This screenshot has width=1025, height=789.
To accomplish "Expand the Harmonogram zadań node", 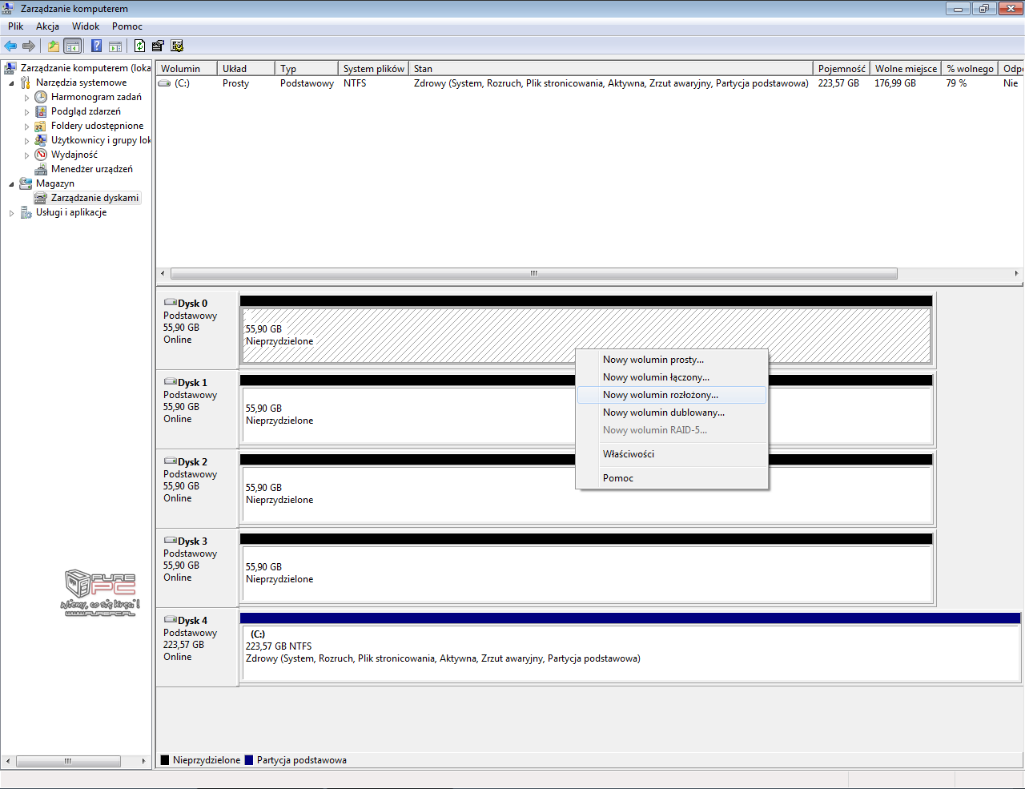I will click(x=26, y=98).
